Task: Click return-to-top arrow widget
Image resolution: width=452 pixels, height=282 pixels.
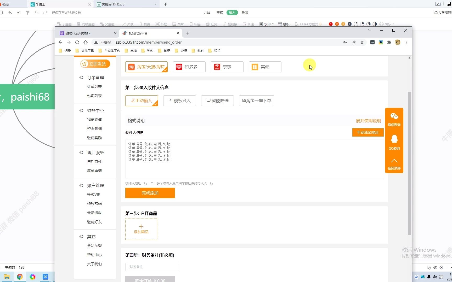Action: pyautogui.click(x=394, y=164)
